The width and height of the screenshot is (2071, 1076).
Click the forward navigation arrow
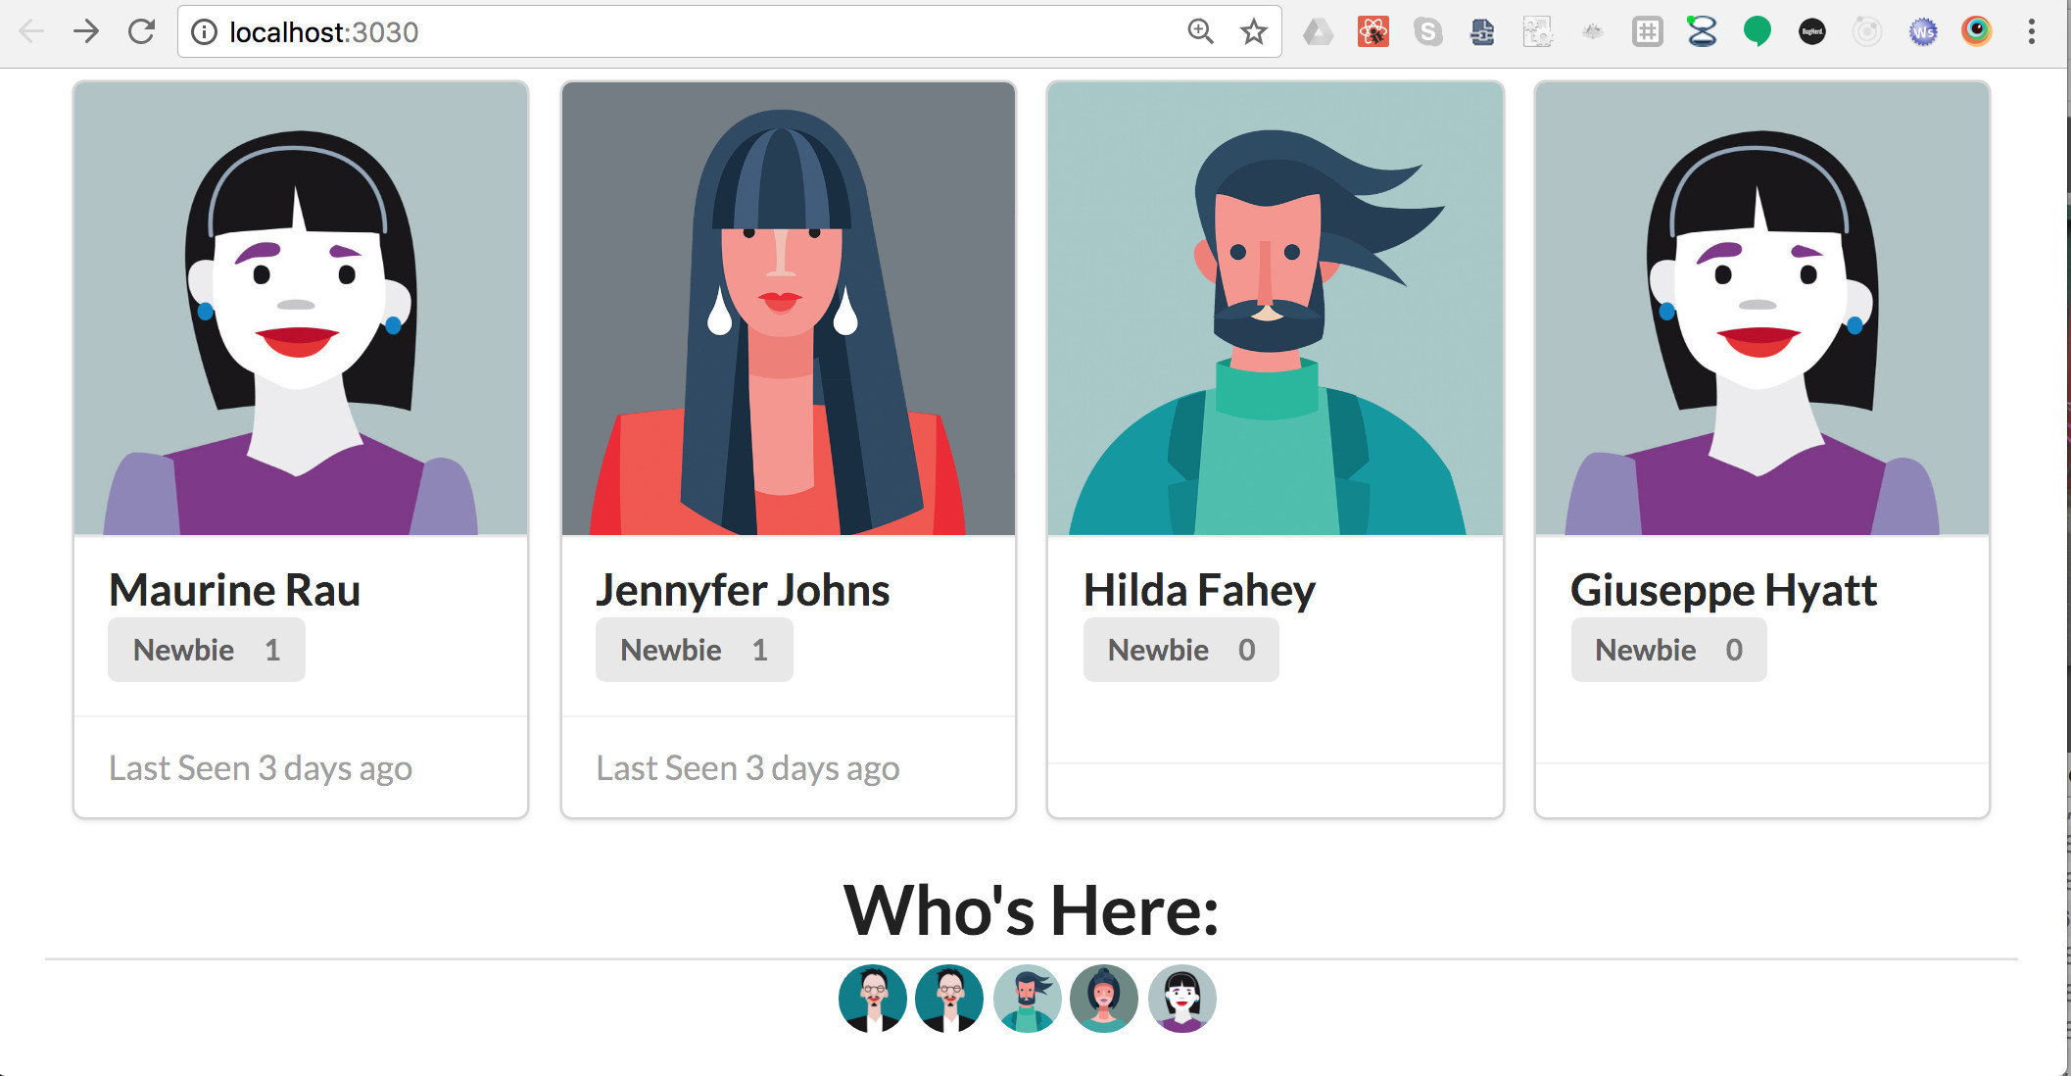(x=86, y=32)
